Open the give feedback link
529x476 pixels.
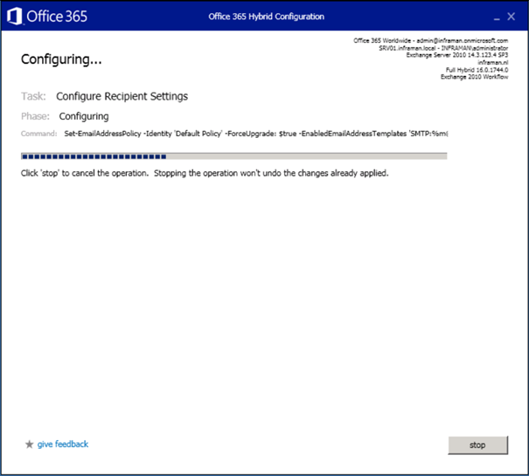point(62,445)
